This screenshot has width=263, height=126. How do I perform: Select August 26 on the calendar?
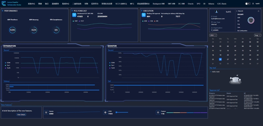click(220, 59)
